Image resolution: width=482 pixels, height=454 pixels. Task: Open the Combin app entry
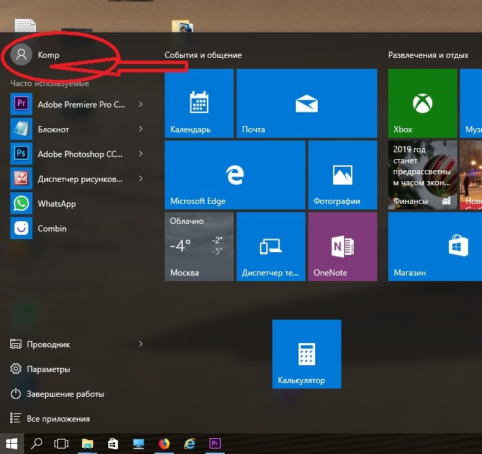pyautogui.click(x=77, y=228)
